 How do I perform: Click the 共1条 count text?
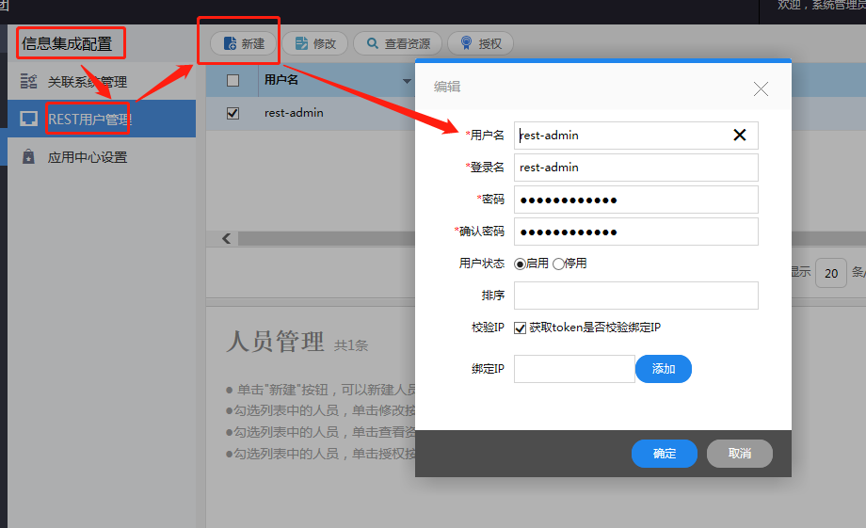[351, 345]
